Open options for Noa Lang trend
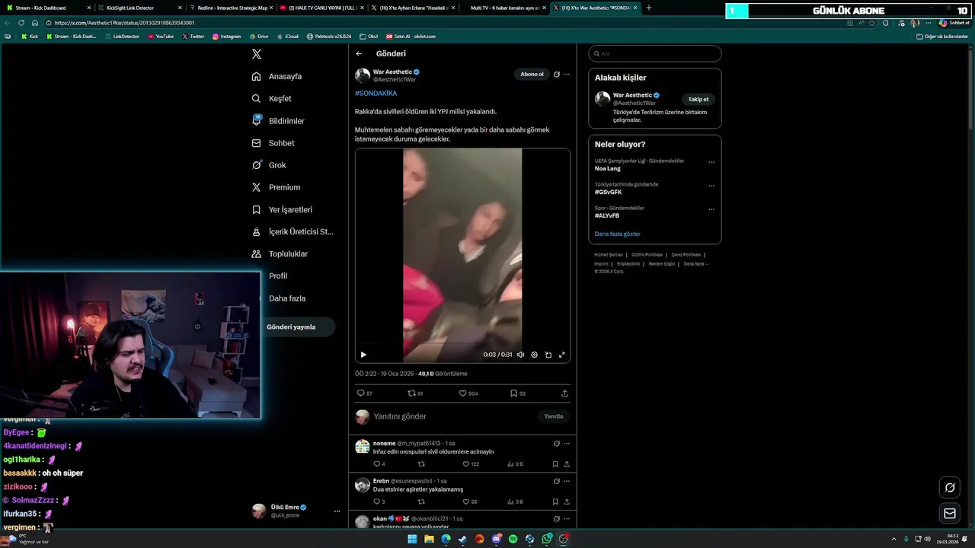The height and width of the screenshot is (548, 975). 711,162
